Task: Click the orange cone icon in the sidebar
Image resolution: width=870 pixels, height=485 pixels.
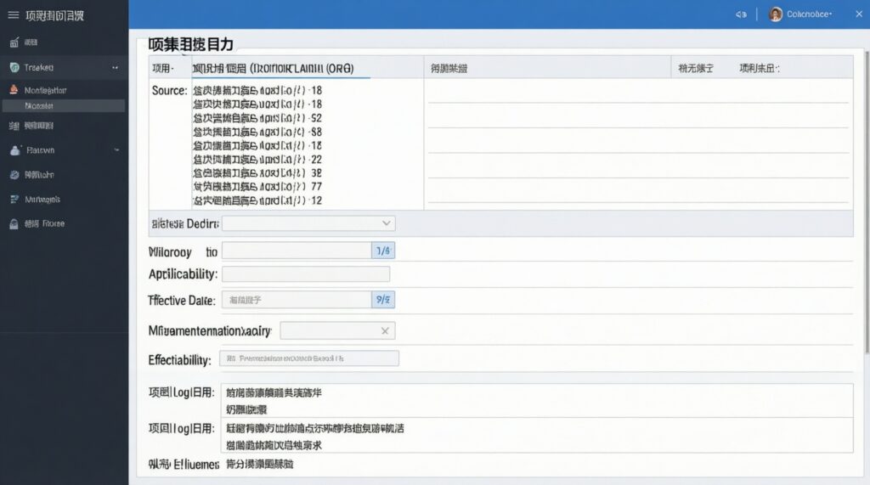Action: 14,90
